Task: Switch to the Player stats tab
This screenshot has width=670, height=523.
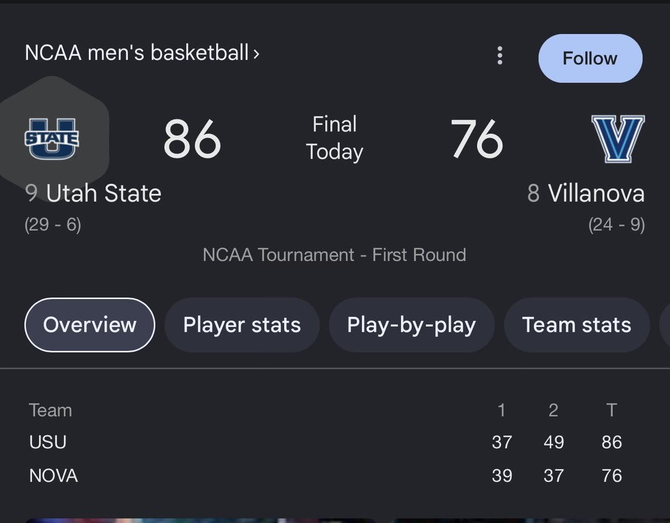Action: point(242,325)
